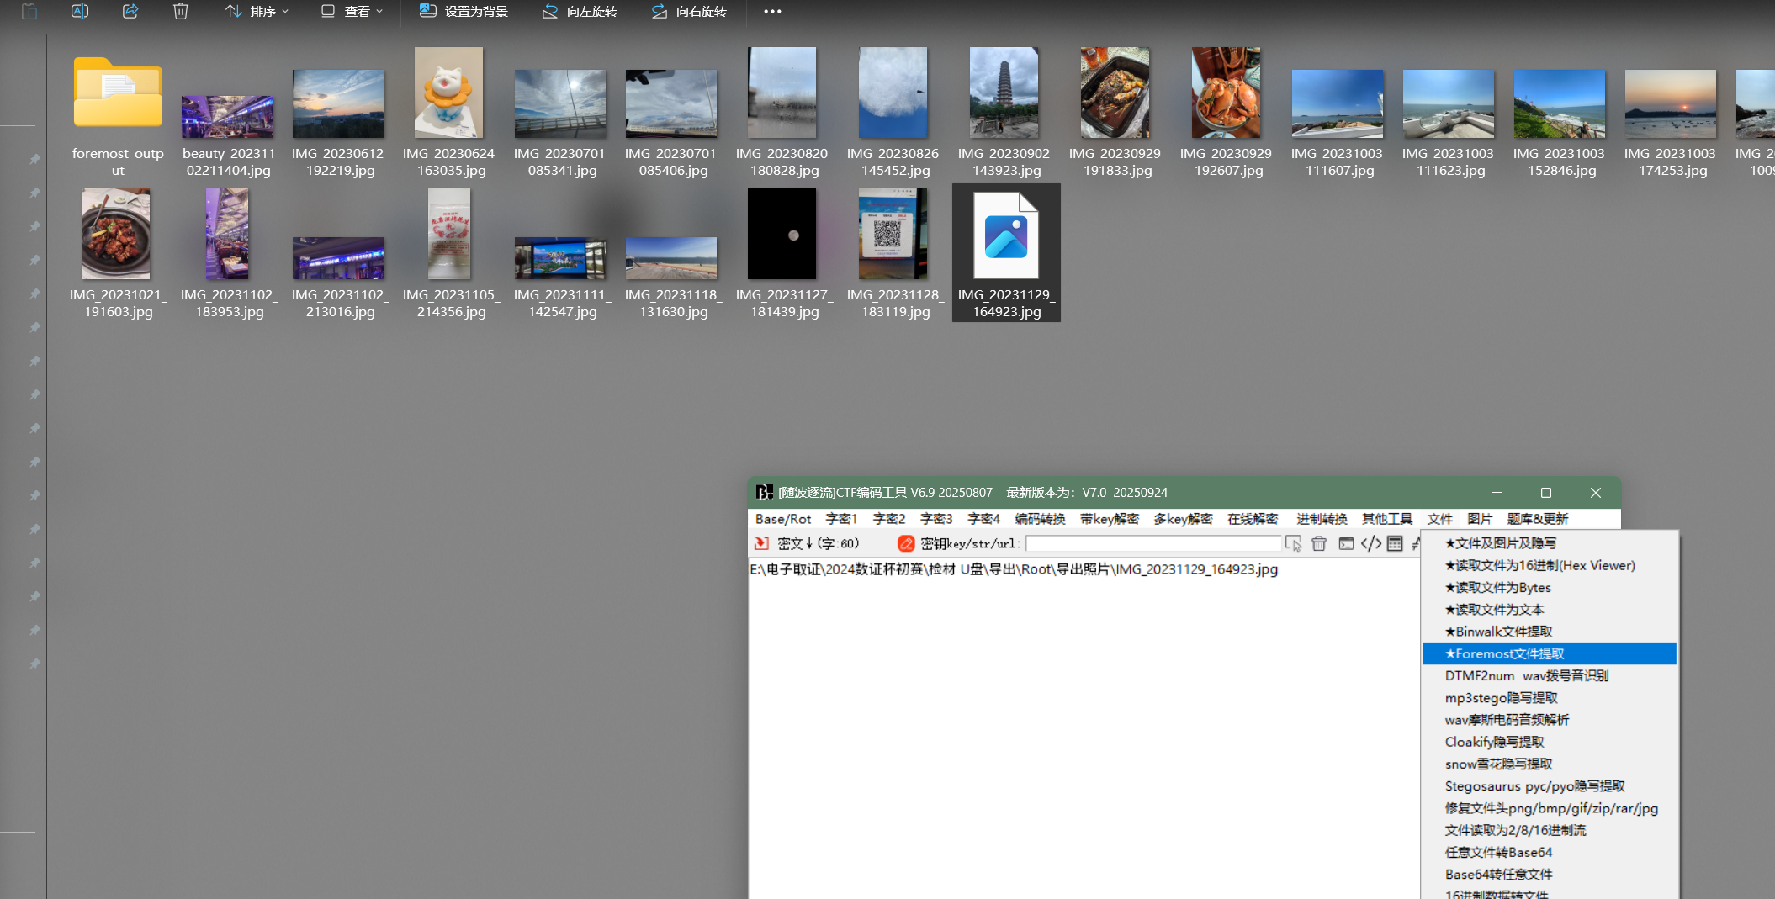1775x899 pixels.
Task: Open the three-dot more options menu
Action: pyautogui.click(x=772, y=11)
